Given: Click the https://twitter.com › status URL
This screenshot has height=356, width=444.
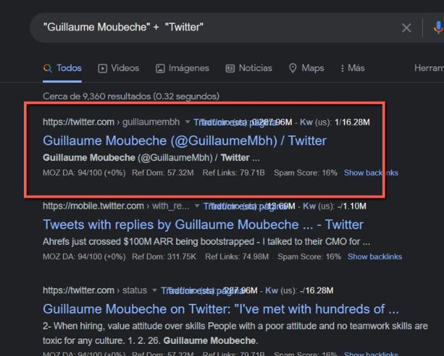Looking at the screenshot, I should coord(95,291).
